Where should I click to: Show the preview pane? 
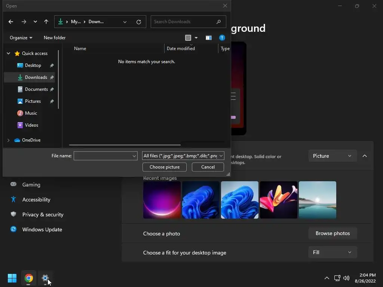pos(209,38)
